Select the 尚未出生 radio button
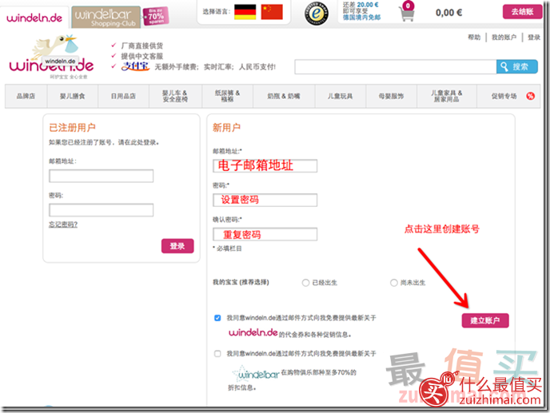Image resolution: width=550 pixels, height=413 pixels. coord(394,283)
